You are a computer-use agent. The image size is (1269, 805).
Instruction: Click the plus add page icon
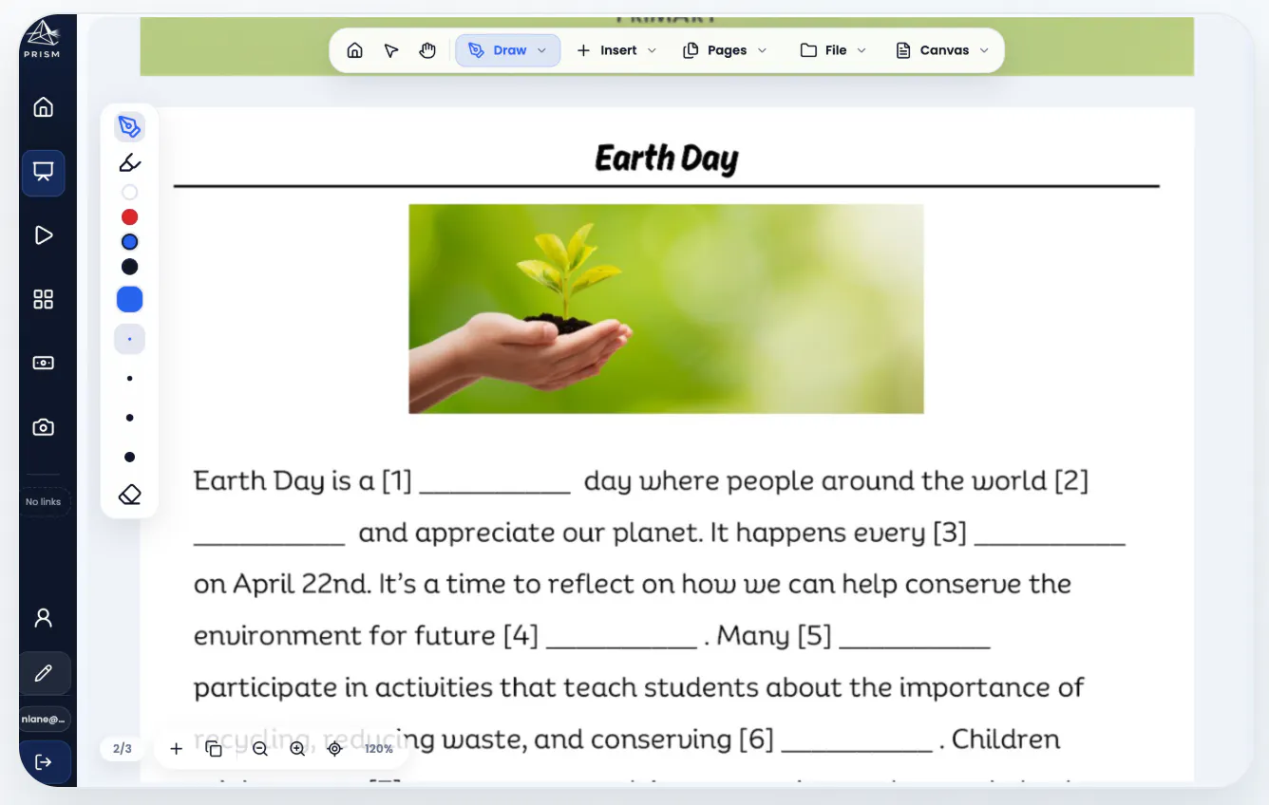tap(177, 749)
